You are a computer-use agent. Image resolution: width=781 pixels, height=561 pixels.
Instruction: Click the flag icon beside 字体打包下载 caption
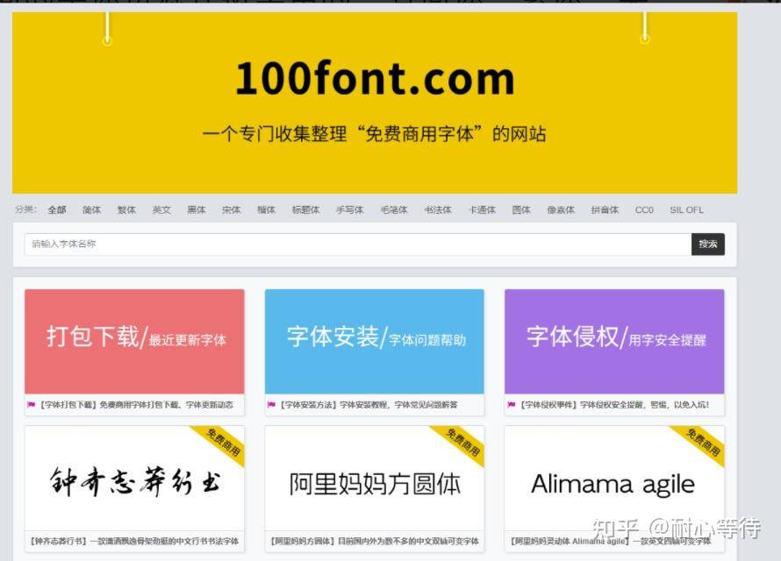tap(32, 405)
